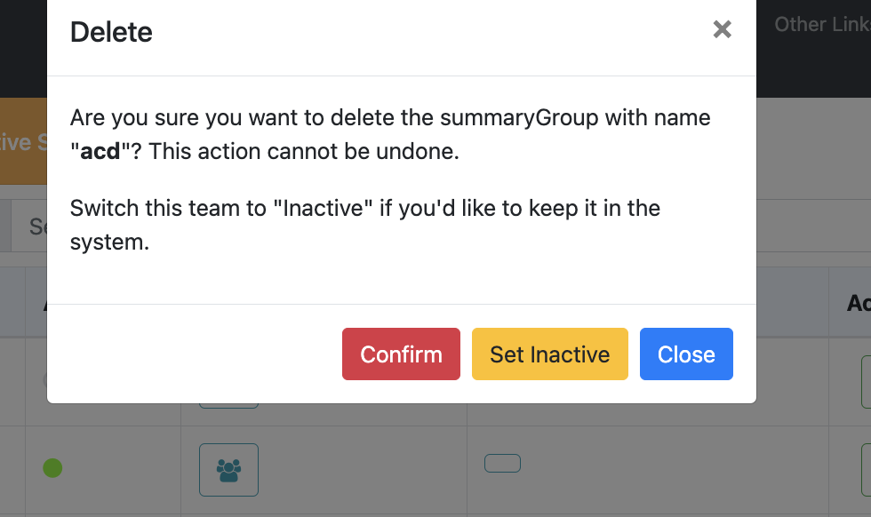Open the team members icon button

(x=229, y=470)
